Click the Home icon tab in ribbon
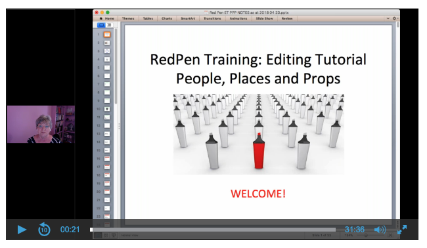 click(106, 18)
